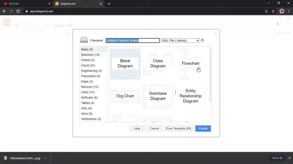293x164 pixels.
Task: Select the Basic (9) category
Action: (93, 49)
